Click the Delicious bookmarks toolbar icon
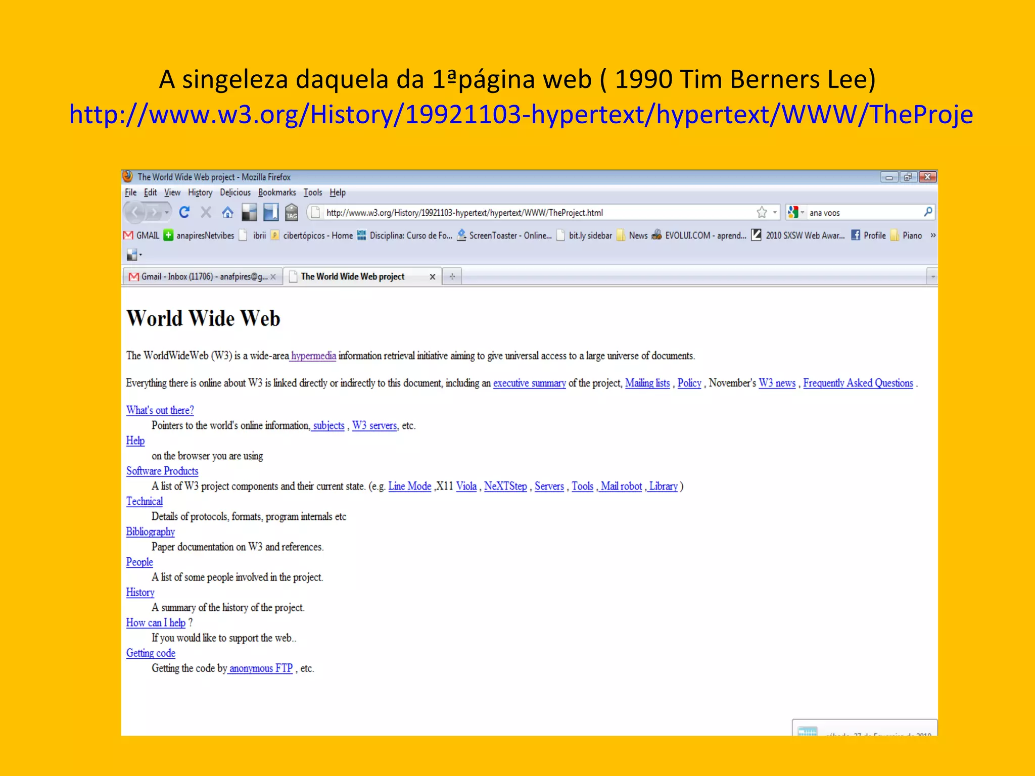 [249, 213]
